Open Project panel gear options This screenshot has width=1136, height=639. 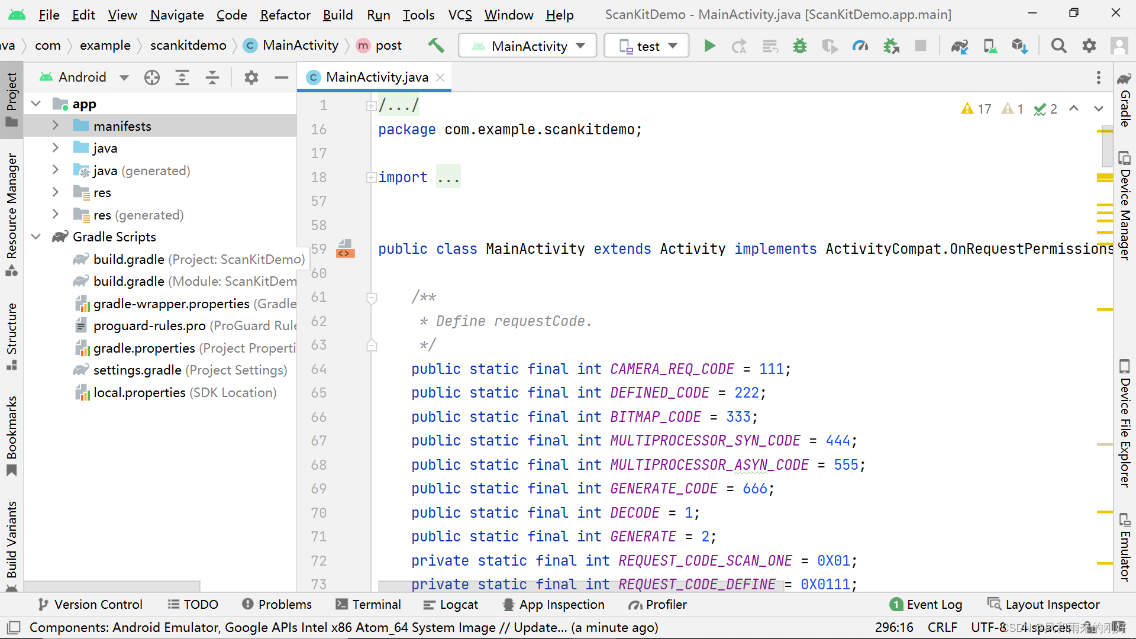pyautogui.click(x=251, y=78)
